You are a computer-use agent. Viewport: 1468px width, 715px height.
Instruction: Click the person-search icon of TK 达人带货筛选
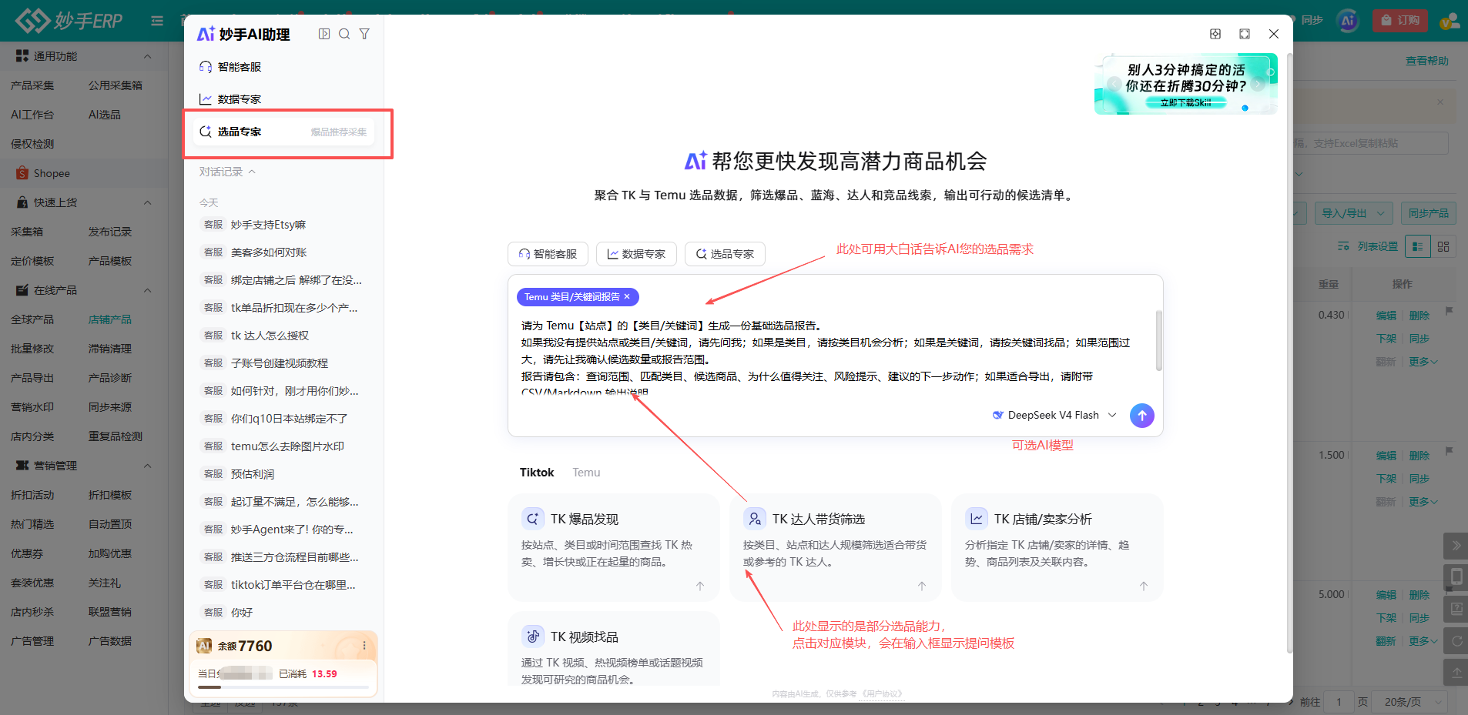[x=755, y=519]
